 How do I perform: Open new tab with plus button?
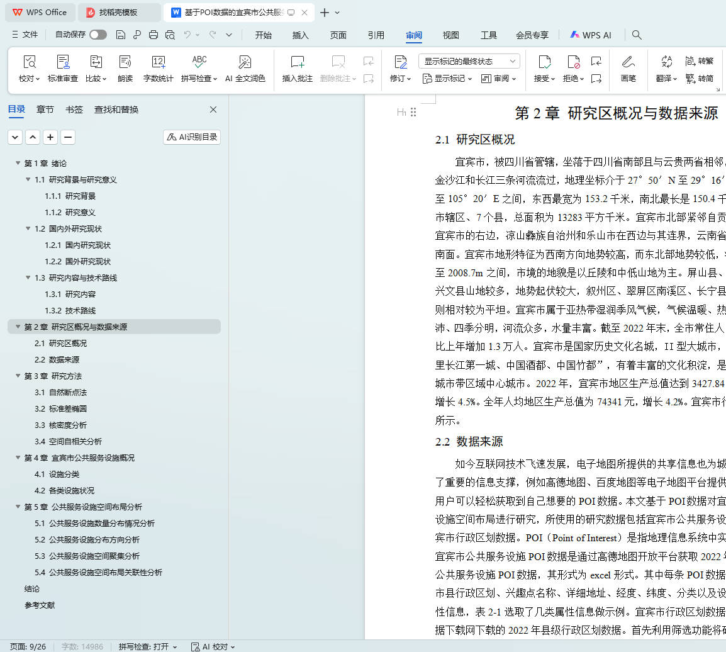(325, 13)
